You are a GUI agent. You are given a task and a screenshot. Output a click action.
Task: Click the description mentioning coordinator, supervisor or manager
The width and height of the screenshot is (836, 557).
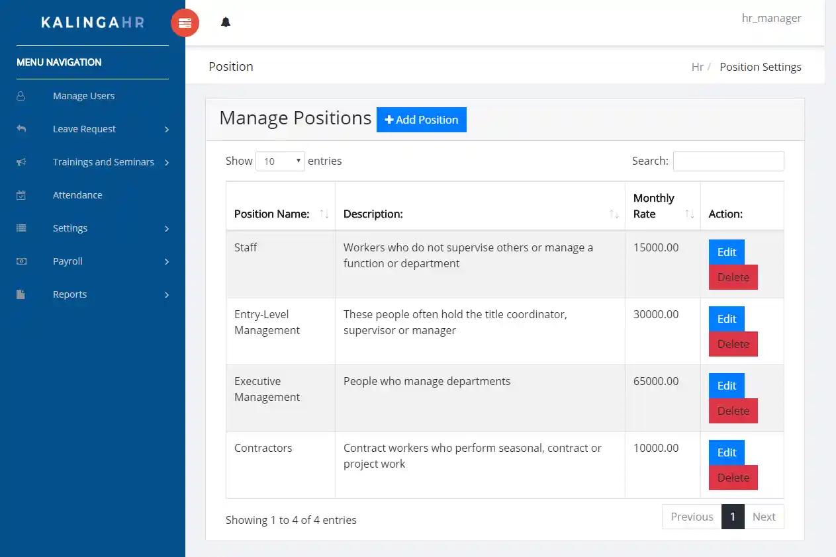tap(455, 322)
